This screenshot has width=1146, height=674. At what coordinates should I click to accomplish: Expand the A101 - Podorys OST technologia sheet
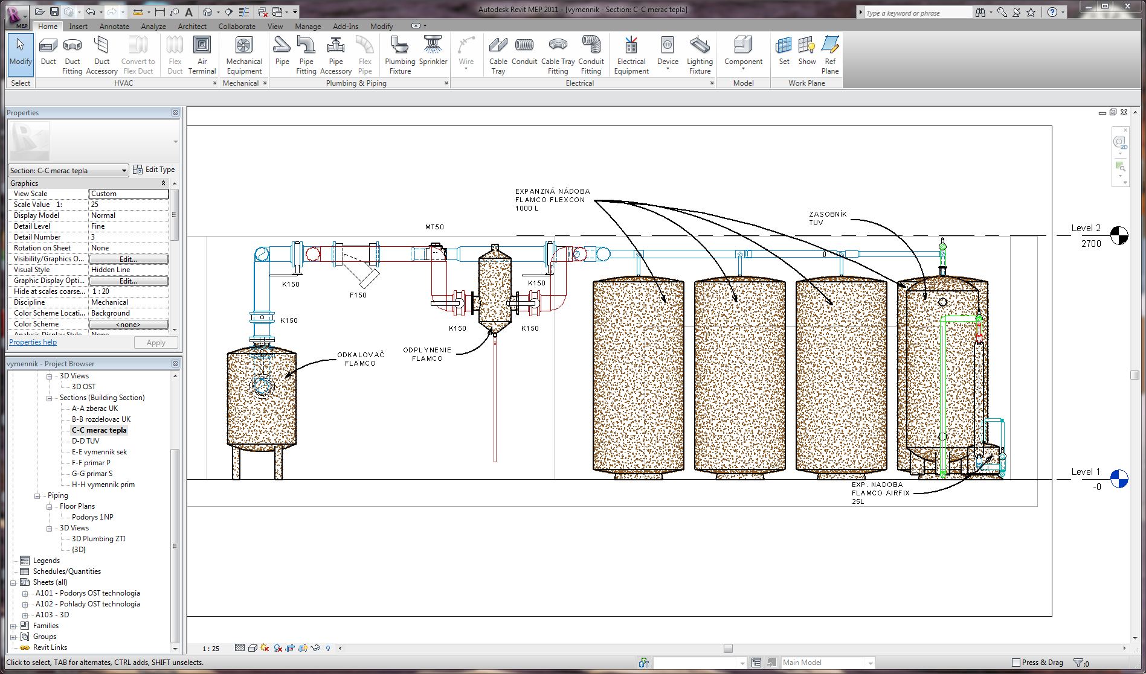point(25,594)
